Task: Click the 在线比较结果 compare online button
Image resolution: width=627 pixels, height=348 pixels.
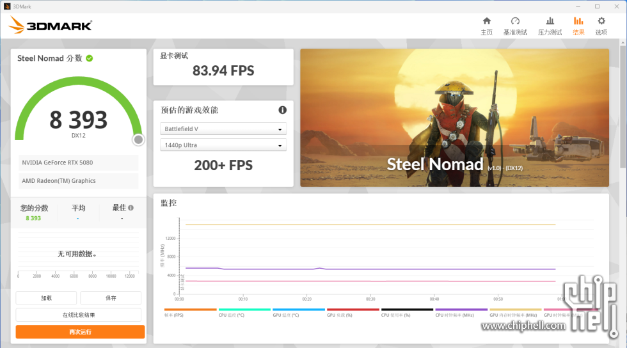Action: coord(78,315)
